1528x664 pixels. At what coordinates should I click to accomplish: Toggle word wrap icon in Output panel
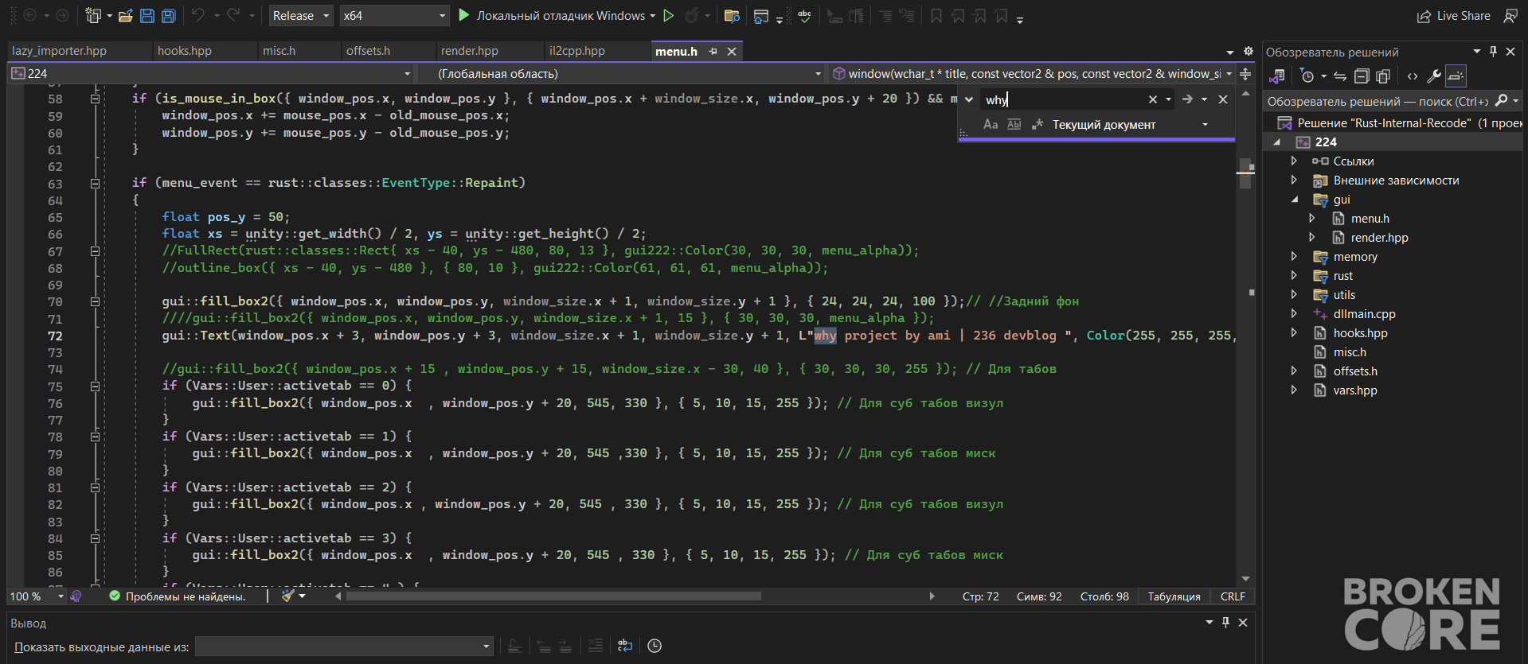[625, 646]
